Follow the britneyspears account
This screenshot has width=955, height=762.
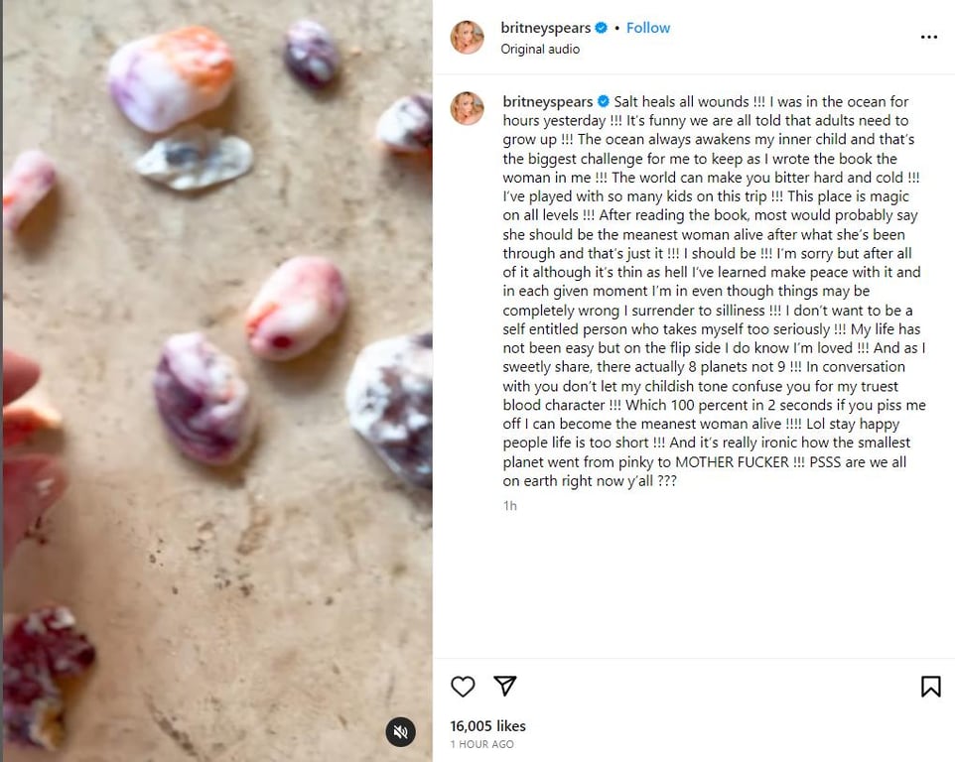(x=648, y=28)
